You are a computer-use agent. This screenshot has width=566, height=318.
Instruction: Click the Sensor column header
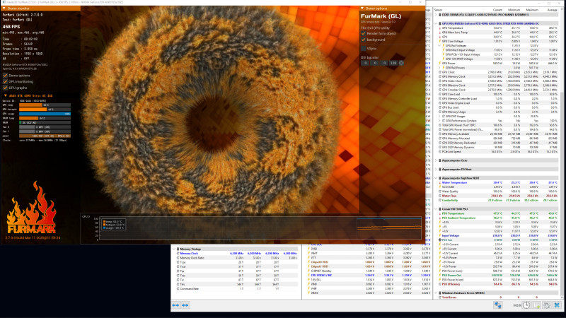(438, 10)
